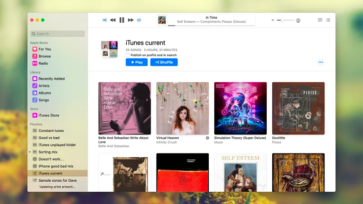Click the Shuffle button
The width and height of the screenshot is (363, 204).
click(x=164, y=62)
